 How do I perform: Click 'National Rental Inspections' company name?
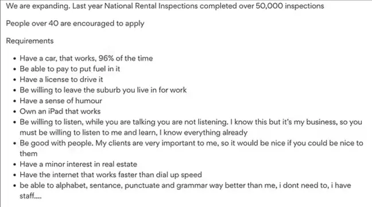pos(151,6)
